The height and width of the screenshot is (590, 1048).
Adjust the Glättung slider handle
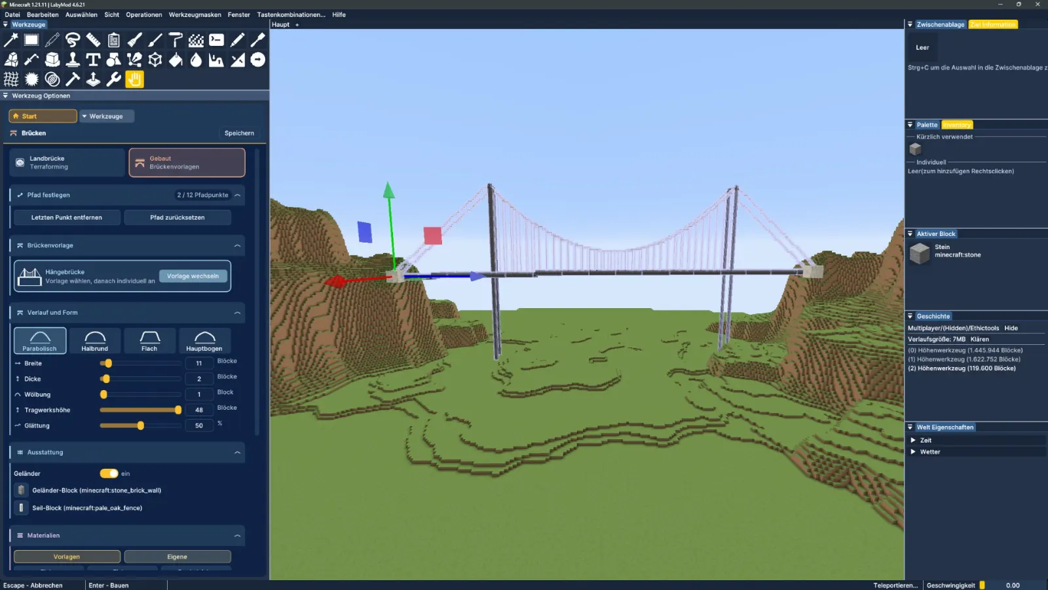(141, 425)
